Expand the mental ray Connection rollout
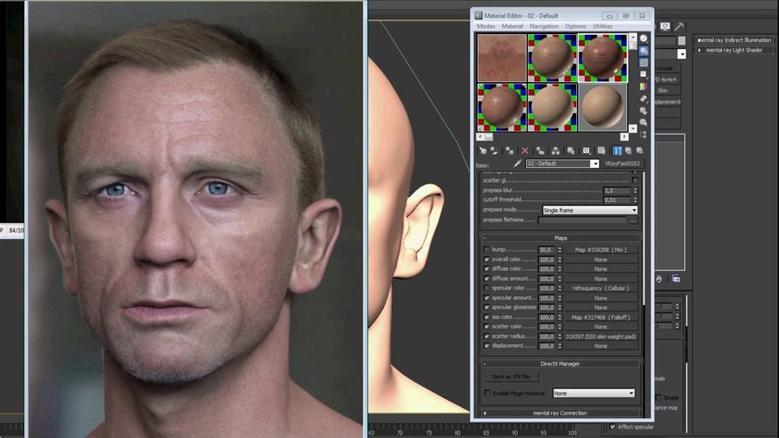The height and width of the screenshot is (438, 779). tap(561, 413)
